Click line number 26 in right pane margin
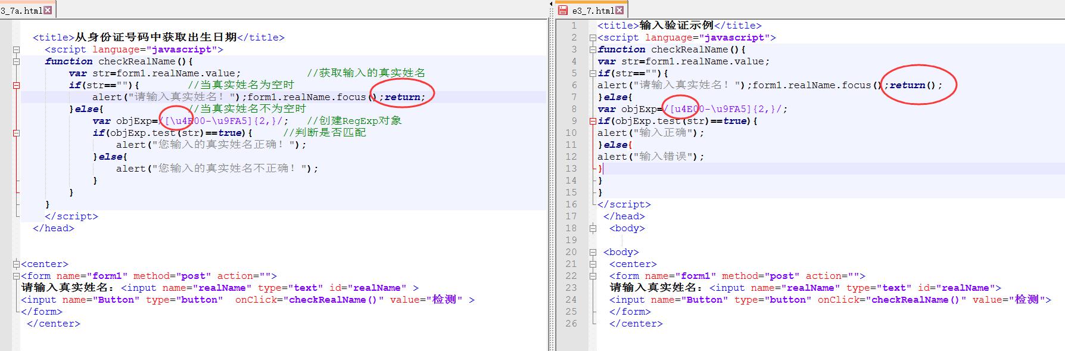1065x351 pixels. 571,324
